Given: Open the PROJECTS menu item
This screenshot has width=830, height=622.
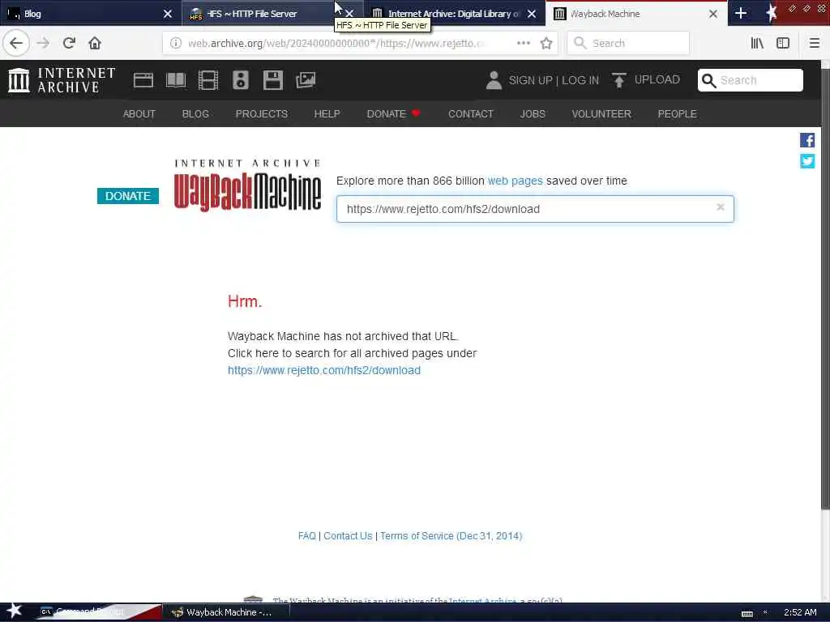Looking at the screenshot, I should [262, 113].
